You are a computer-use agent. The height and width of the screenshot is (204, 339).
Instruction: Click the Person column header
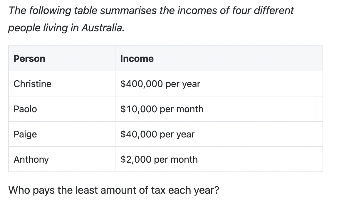point(62,58)
